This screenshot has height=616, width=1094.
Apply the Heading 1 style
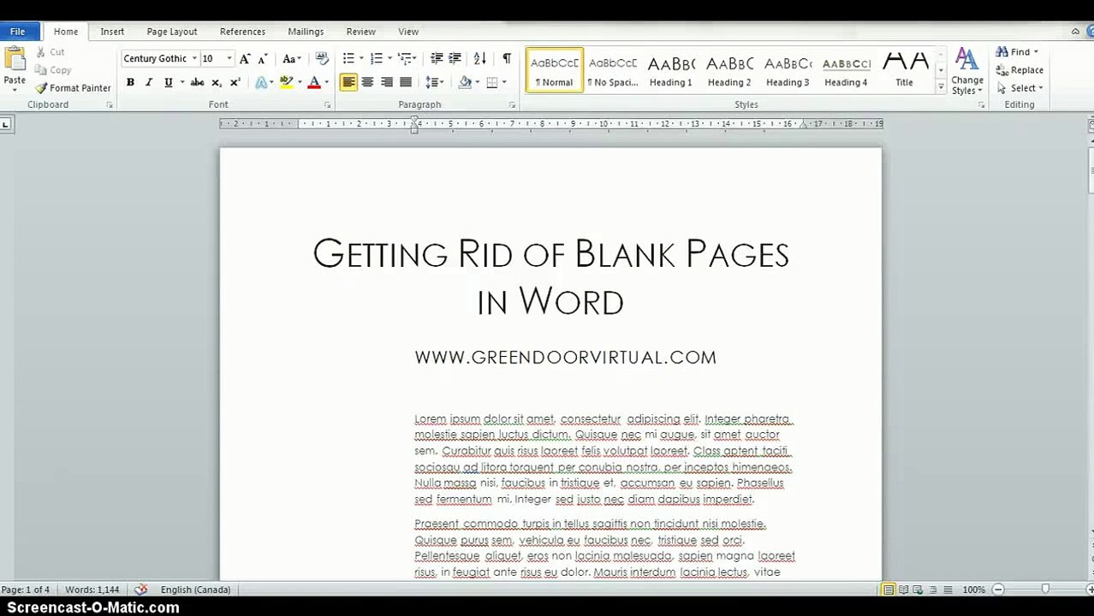click(671, 70)
